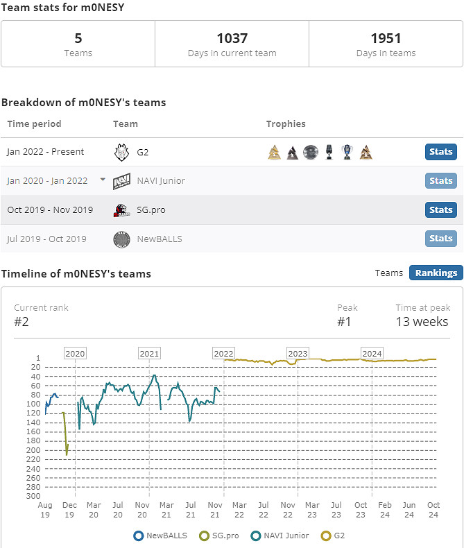Click the NAVI Junior team logo

pyautogui.click(x=122, y=181)
